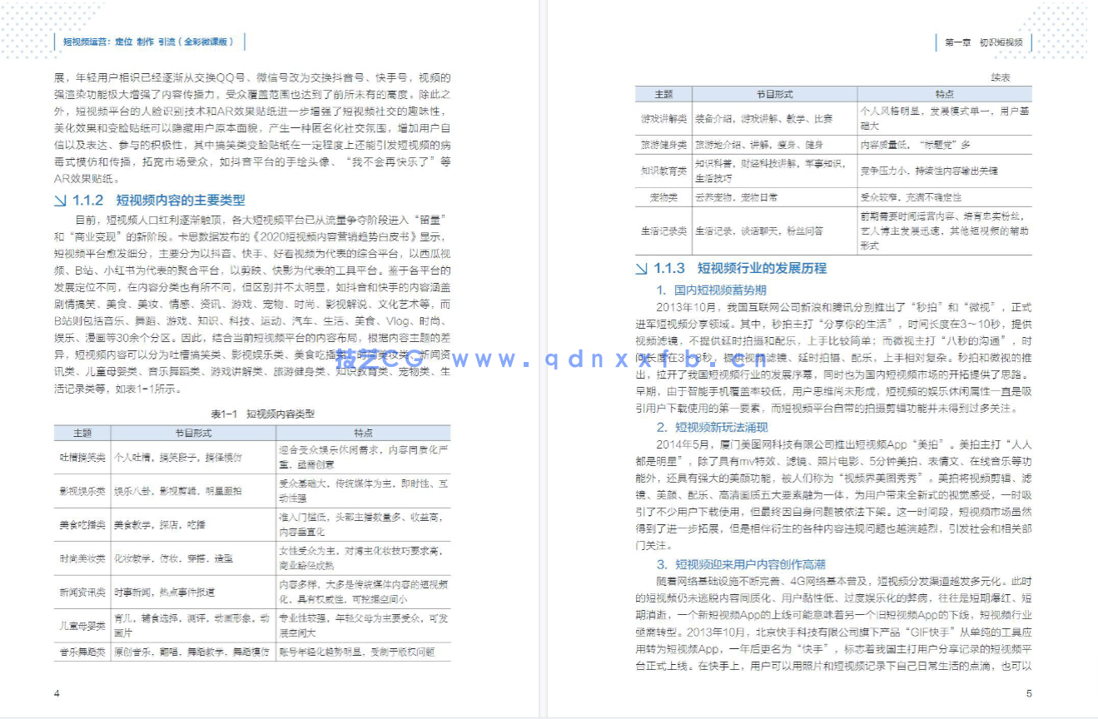This screenshot has width=1098, height=719.
Task: Click the 特点 column header in right table
Action: point(943,94)
